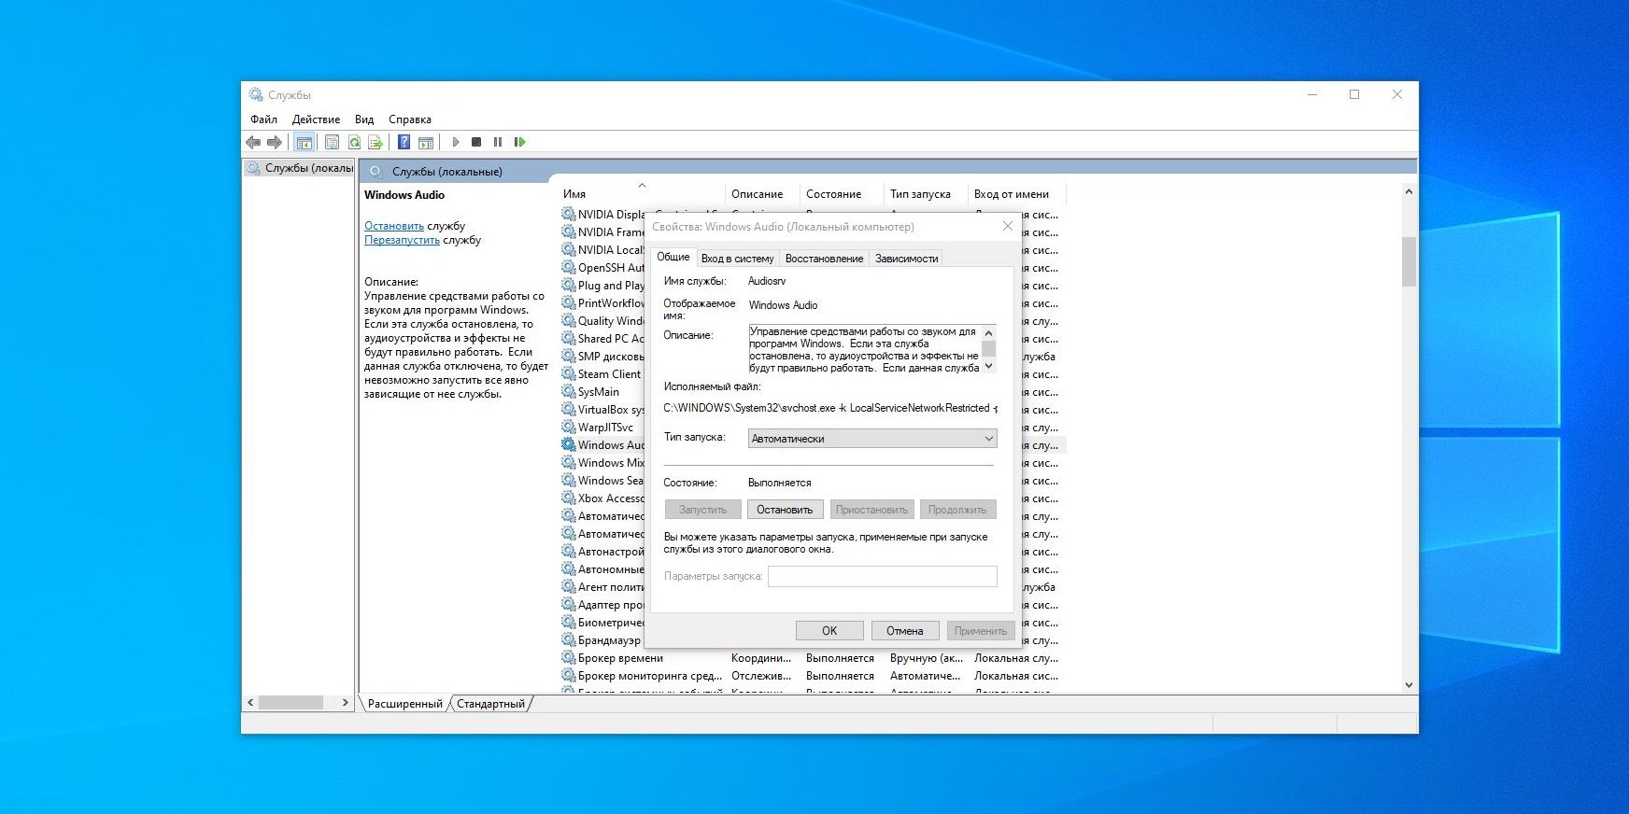
Task: Select the Брокер мониторинга сред... service row
Action: [x=812, y=676]
